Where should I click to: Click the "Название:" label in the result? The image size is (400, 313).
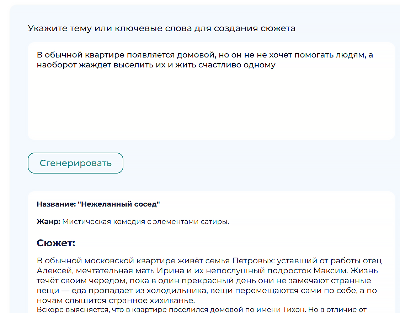point(56,204)
